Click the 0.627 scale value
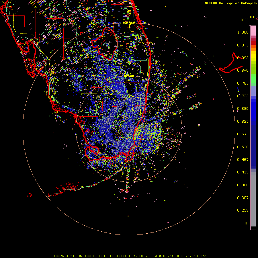258x258 pixels. point(243,122)
